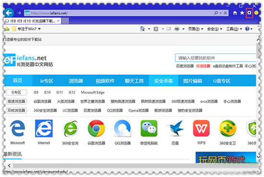Open the Home page dropdown arrow
Image resolution: width=264 pixels, height=177 pixels.
tap(149, 29)
